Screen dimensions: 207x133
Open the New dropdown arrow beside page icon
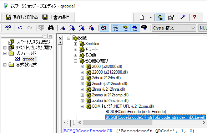coord(151,17)
